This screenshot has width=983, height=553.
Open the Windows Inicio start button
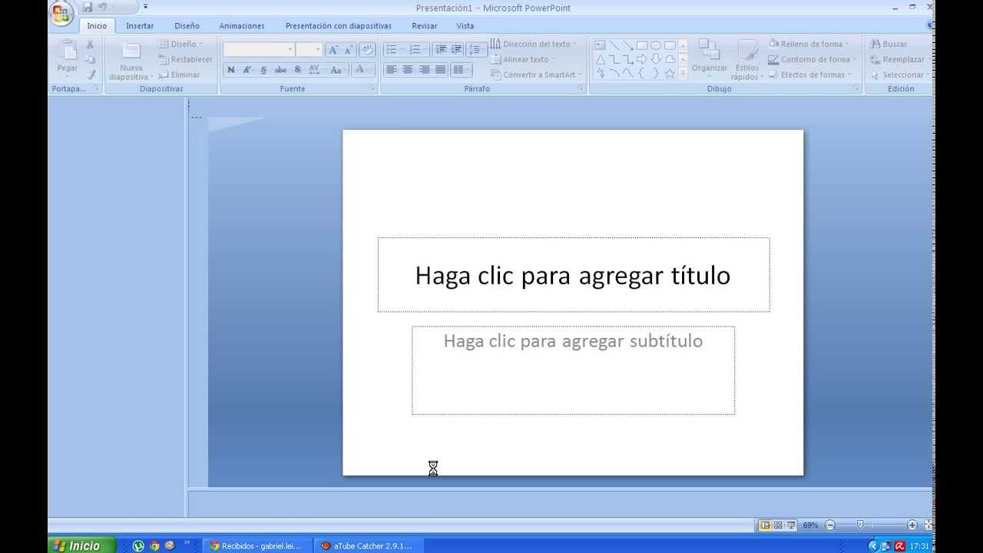click(x=81, y=545)
